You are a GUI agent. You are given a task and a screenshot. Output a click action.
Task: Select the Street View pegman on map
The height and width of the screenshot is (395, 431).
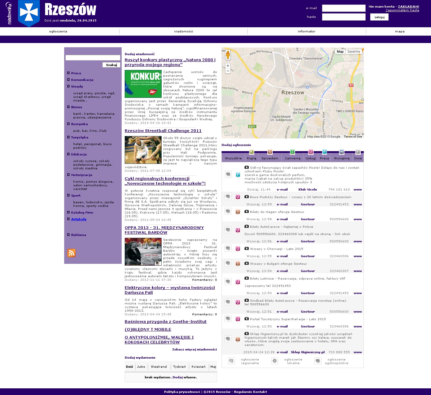tap(228, 55)
